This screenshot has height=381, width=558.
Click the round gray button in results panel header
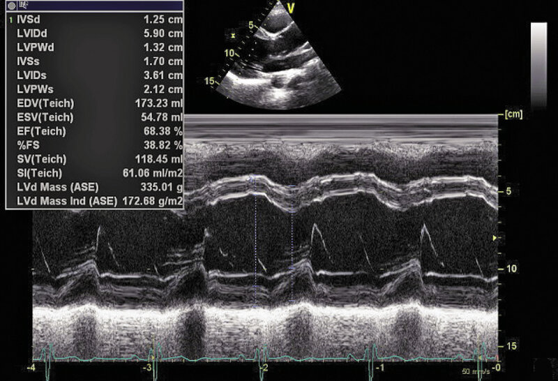pos(12,6)
